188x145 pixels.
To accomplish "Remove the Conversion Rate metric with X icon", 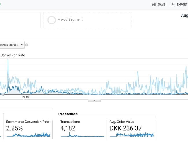I will click(27, 45).
